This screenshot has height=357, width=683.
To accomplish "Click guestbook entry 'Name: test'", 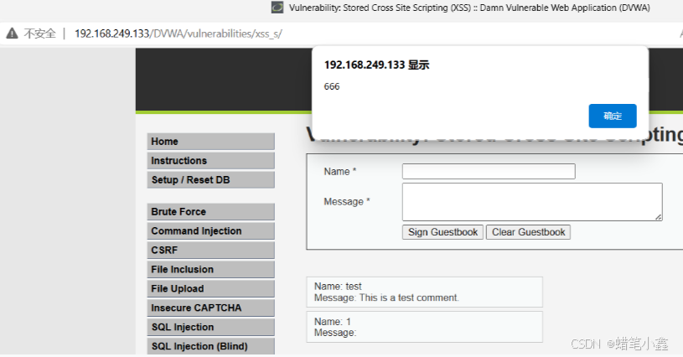I will pos(338,287).
